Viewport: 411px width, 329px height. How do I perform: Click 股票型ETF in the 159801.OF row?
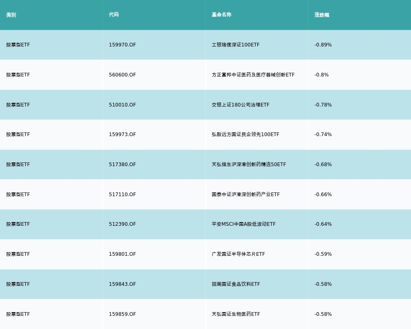18,254
